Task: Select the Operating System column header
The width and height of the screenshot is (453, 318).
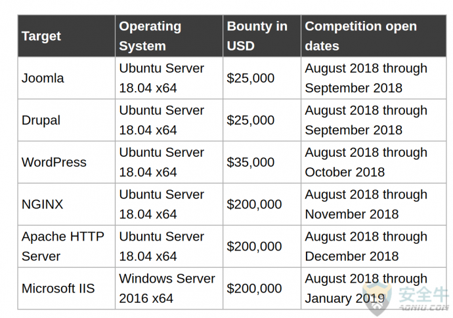Action: click(169, 36)
